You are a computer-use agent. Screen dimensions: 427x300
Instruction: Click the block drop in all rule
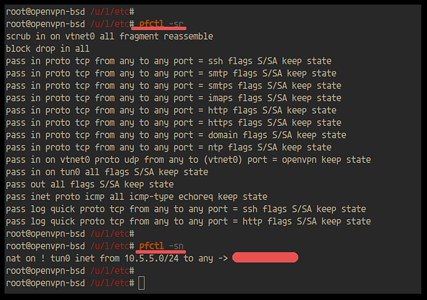tap(48, 49)
